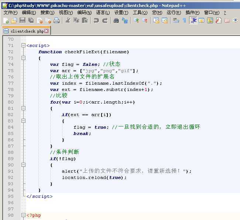Screen dimensions: 240x220
Task: Open the 工具(O) menu
Action: tap(140, 13)
